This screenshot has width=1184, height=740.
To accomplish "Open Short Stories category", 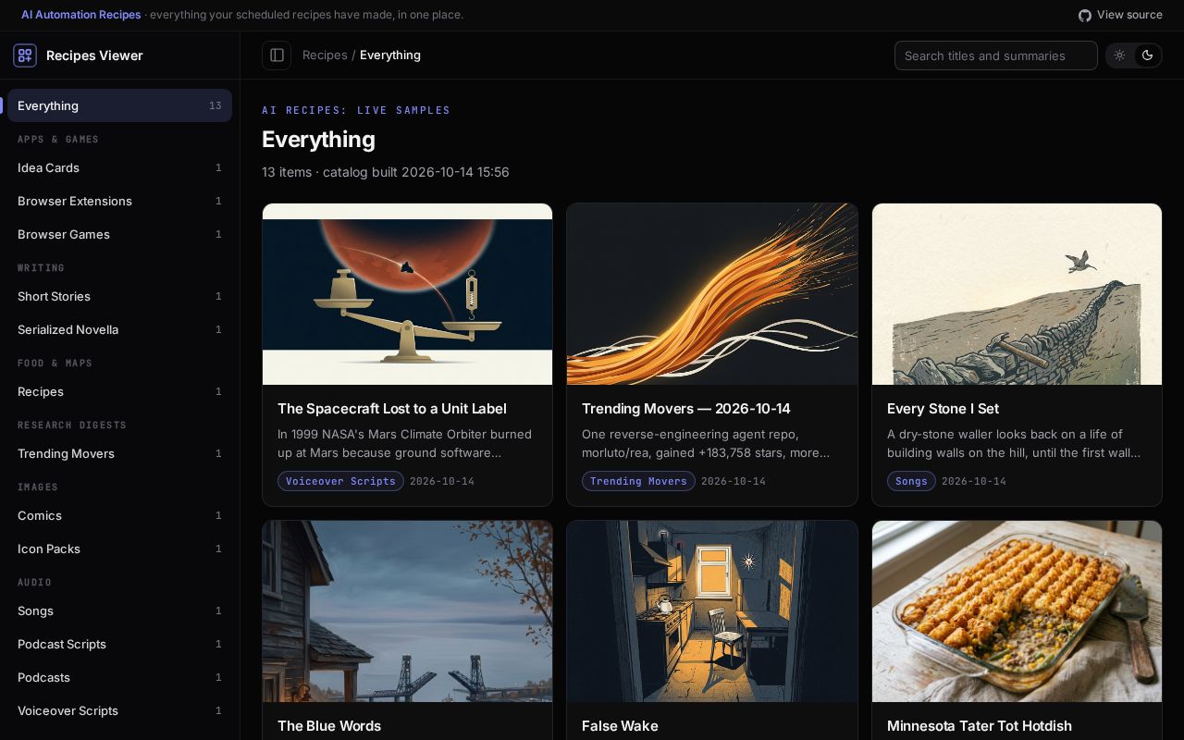I will pyautogui.click(x=119, y=296).
